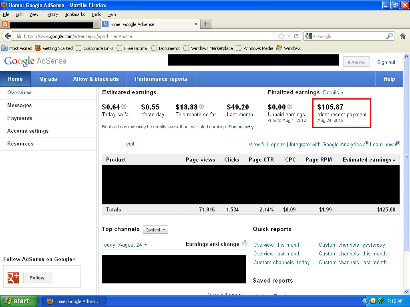The width and height of the screenshot is (410, 307).
Task: Sort by Estimated earnings column header
Action: point(369,159)
